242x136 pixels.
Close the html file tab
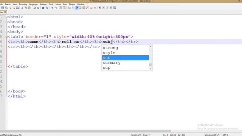point(5,12)
